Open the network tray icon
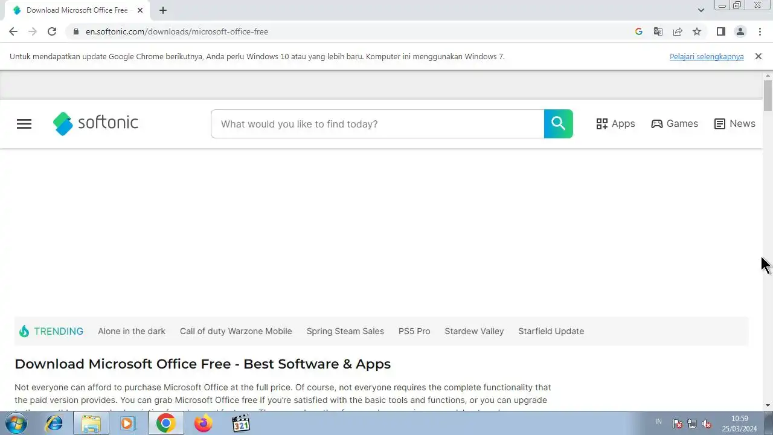773x435 pixels. point(692,424)
